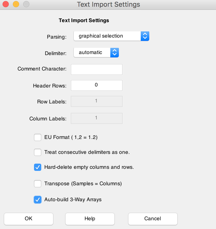The width and height of the screenshot is (216, 229).
Task: Click the disabled Row Labels field
Action: point(96,101)
